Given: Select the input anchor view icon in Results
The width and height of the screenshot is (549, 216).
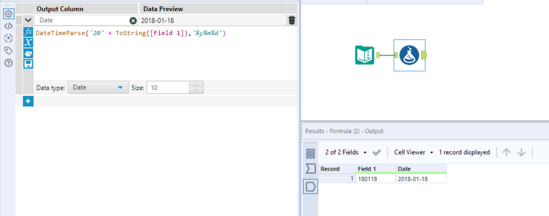Looking at the screenshot, I should (310, 169).
